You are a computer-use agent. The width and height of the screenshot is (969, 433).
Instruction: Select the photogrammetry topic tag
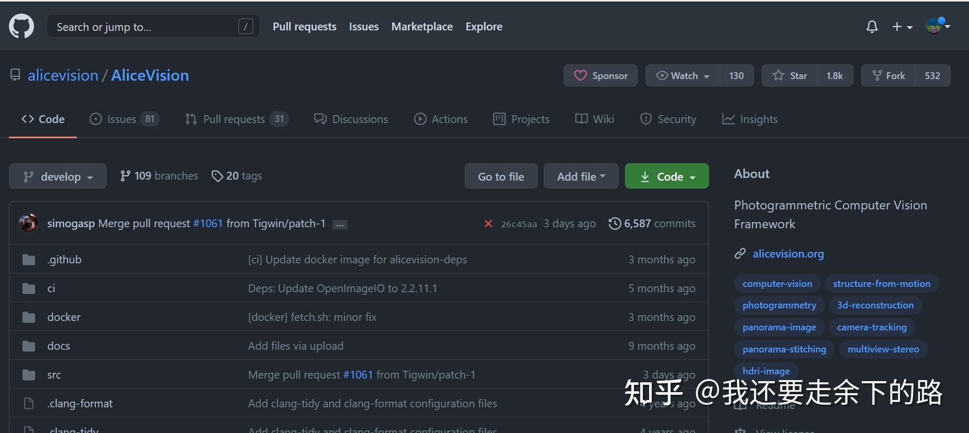pos(779,305)
